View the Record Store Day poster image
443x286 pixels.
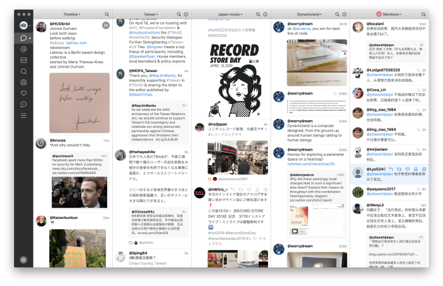(x=235, y=80)
